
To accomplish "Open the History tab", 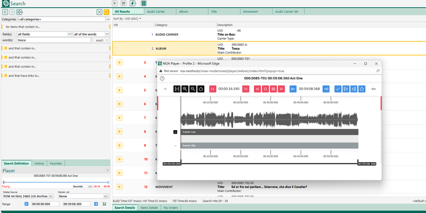I will (39, 163).
